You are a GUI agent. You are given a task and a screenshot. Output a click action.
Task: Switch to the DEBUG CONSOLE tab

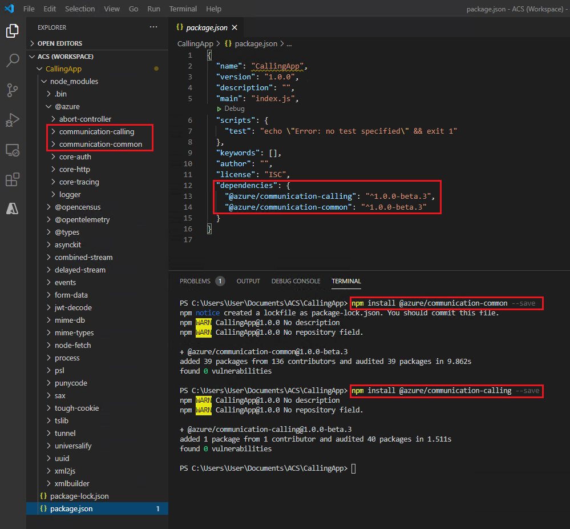pyautogui.click(x=296, y=281)
